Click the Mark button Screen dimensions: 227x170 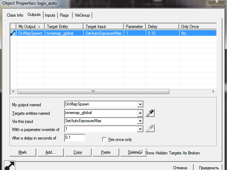click(23, 152)
